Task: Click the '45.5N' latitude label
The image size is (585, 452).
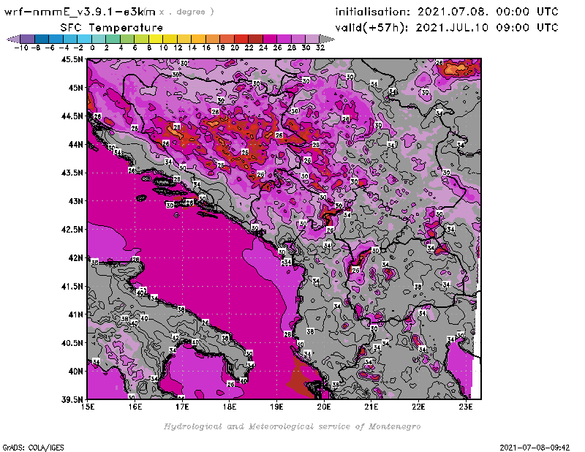Action: (72, 59)
